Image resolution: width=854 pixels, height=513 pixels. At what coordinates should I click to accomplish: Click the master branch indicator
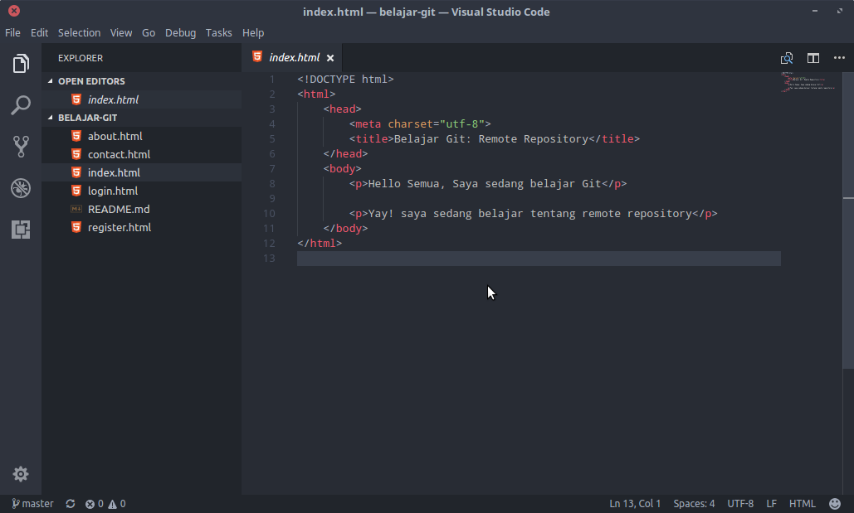pos(32,503)
